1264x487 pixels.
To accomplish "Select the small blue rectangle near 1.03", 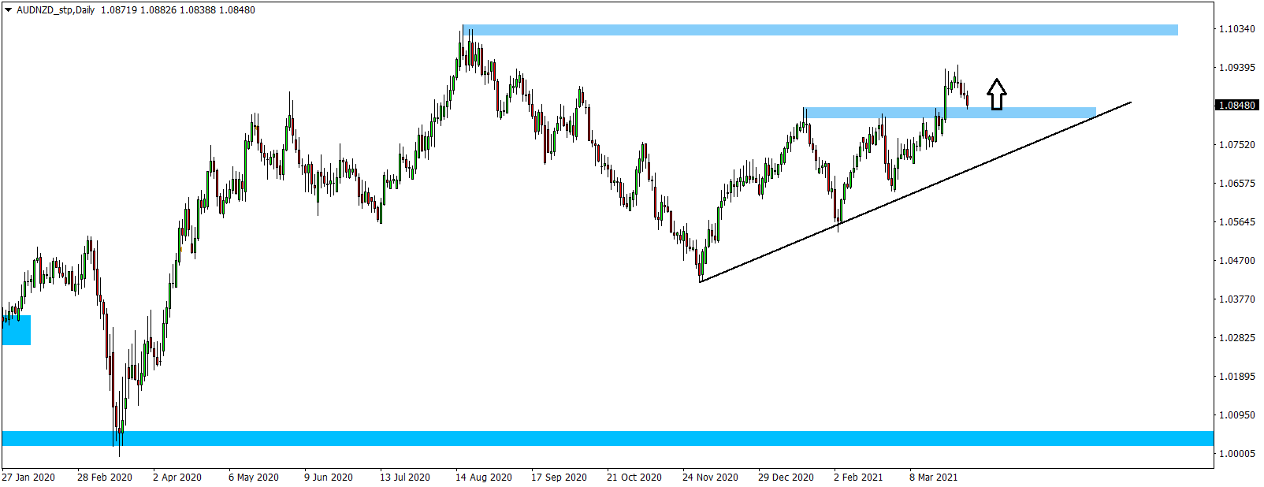I will pyautogui.click(x=17, y=330).
